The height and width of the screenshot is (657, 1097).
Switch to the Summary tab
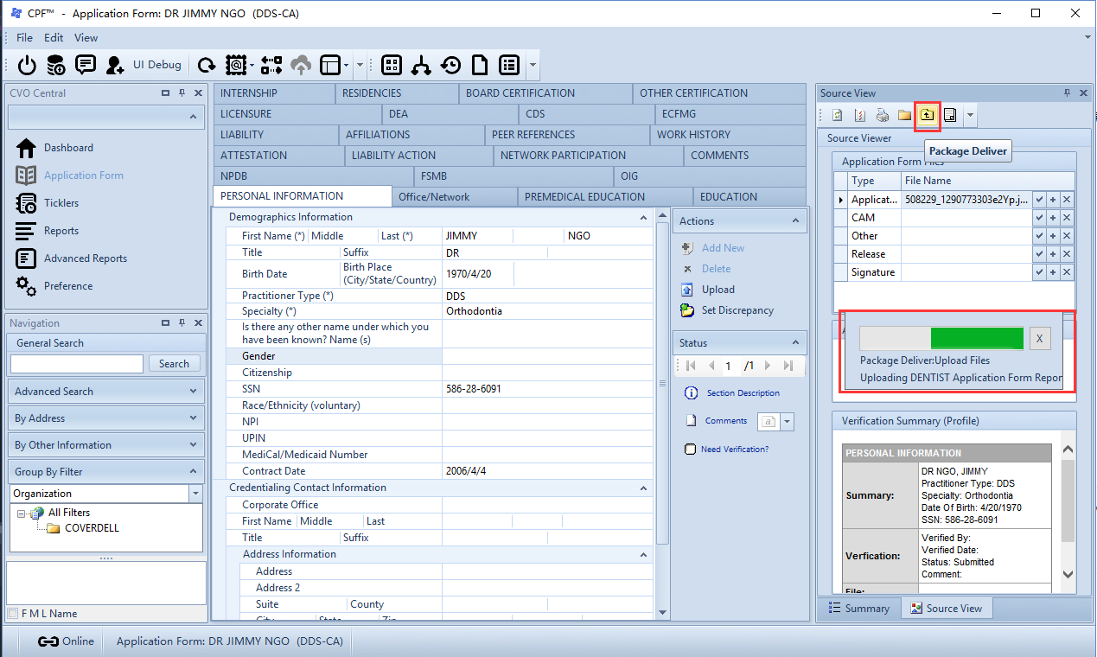point(859,609)
